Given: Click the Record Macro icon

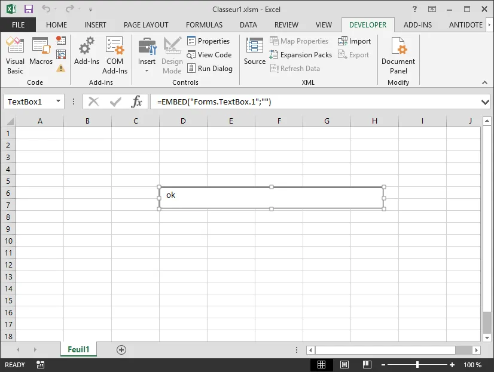Looking at the screenshot, I should [61, 40].
